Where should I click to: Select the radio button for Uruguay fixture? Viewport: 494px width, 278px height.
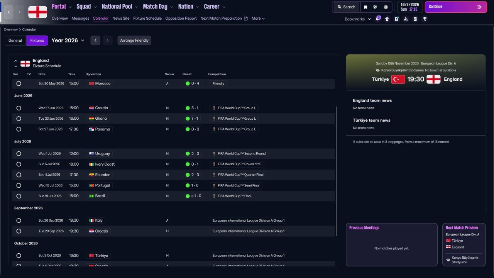[19, 154]
